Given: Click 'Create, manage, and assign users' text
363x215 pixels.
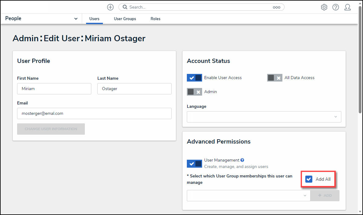Looking at the screenshot, I should pos(236,166).
